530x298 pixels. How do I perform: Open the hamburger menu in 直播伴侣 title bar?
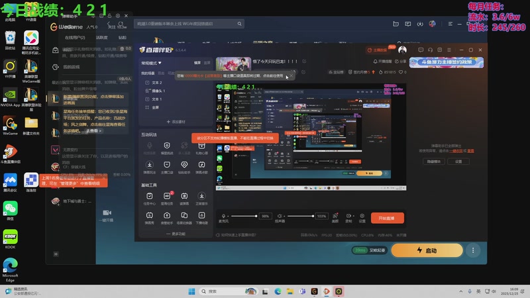coord(449,50)
